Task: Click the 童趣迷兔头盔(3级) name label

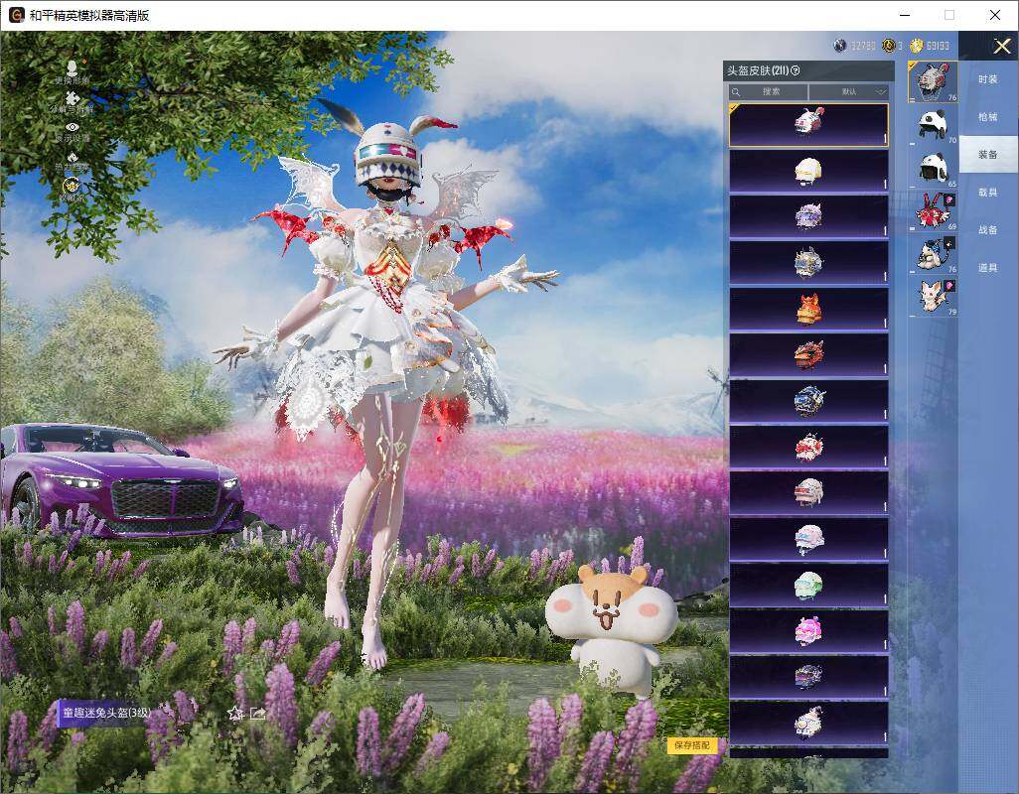Action: 106,713
